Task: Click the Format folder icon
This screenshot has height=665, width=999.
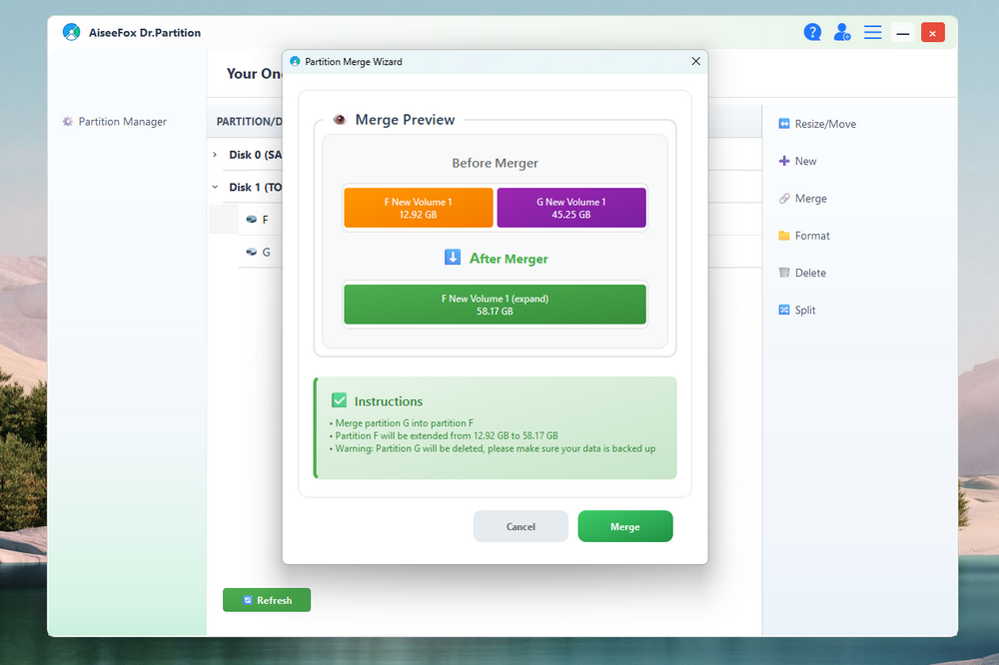Action: click(x=784, y=236)
